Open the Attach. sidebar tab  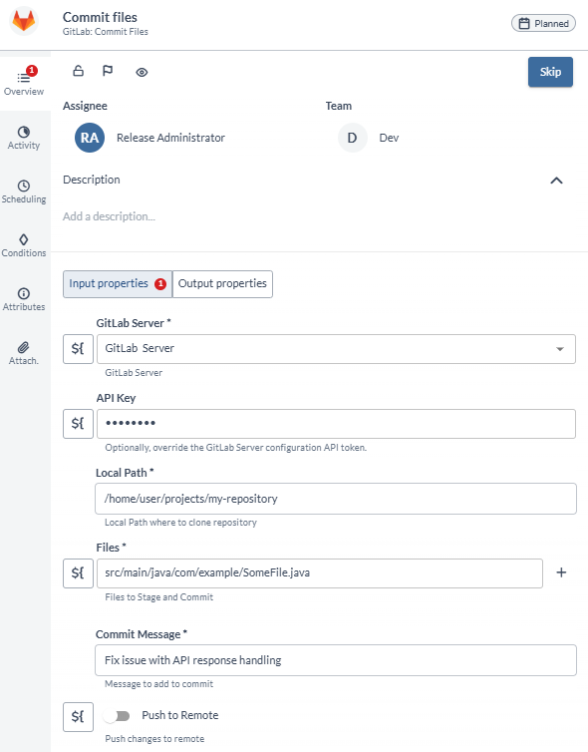coord(24,353)
